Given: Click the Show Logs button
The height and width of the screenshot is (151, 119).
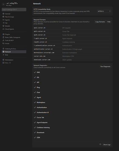Looking at the screenshot, I should tap(107, 145).
